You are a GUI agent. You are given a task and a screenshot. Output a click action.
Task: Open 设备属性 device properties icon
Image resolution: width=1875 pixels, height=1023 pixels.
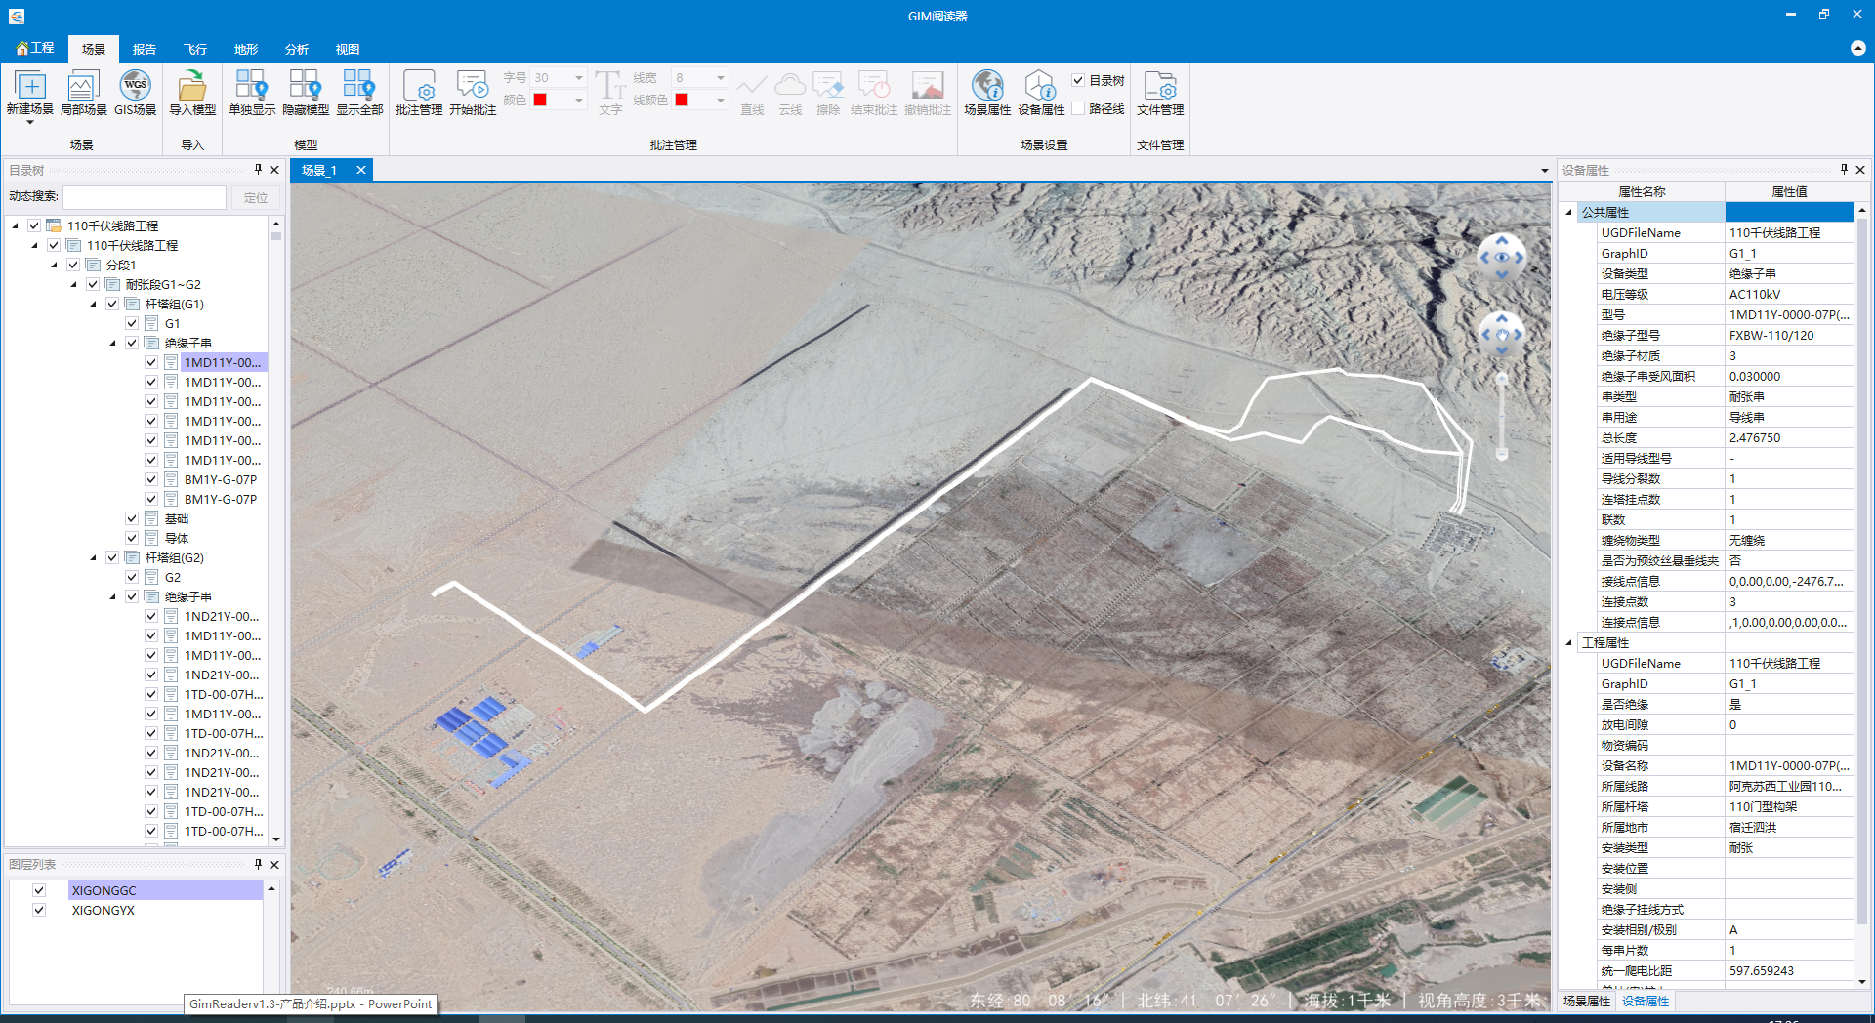1041,86
